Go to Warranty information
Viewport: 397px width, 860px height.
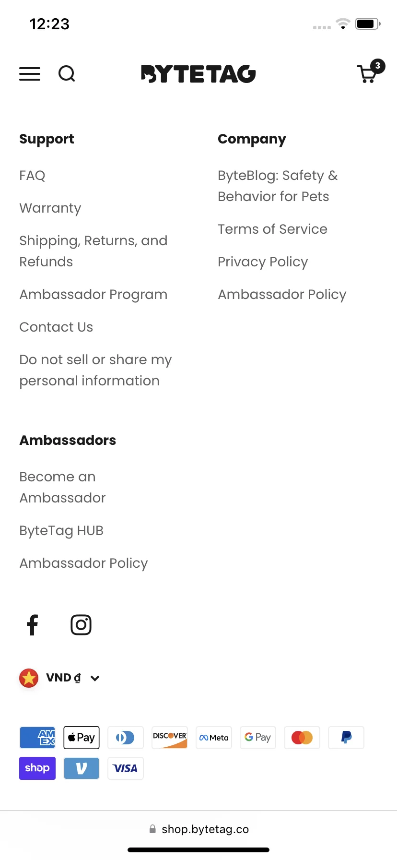pos(50,208)
